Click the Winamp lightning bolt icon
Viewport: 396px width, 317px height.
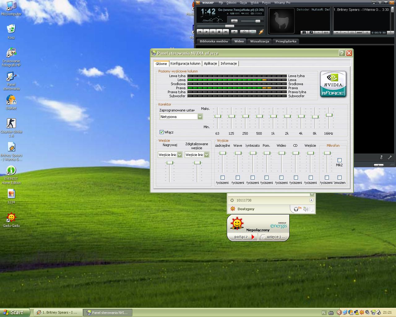pyautogui.click(x=261, y=32)
